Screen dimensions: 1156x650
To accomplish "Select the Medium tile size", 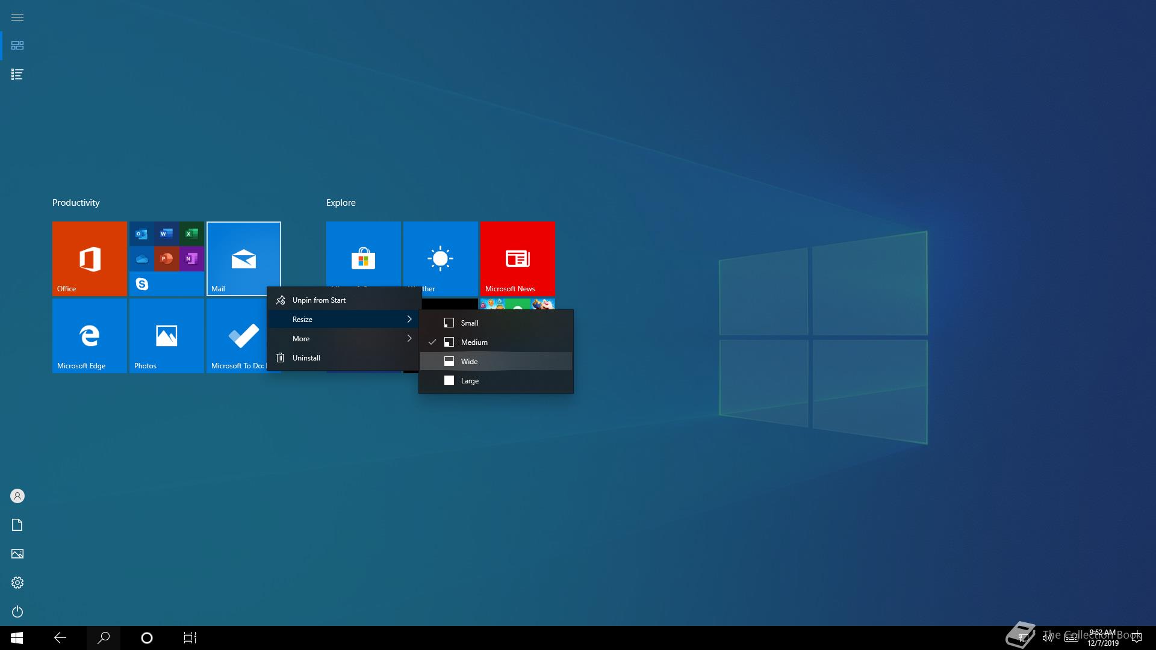I will tap(496, 342).
